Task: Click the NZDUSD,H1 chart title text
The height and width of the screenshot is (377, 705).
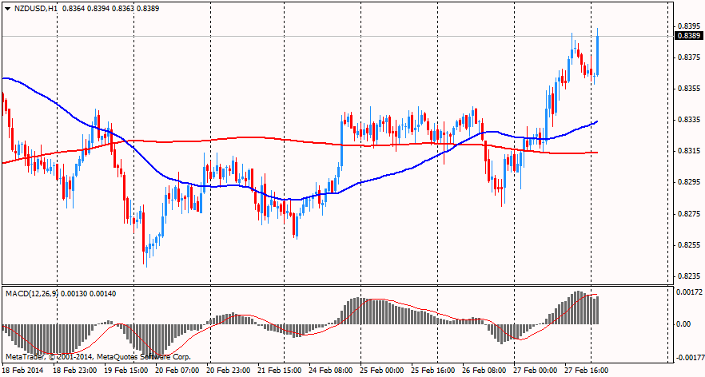Action: (x=35, y=8)
